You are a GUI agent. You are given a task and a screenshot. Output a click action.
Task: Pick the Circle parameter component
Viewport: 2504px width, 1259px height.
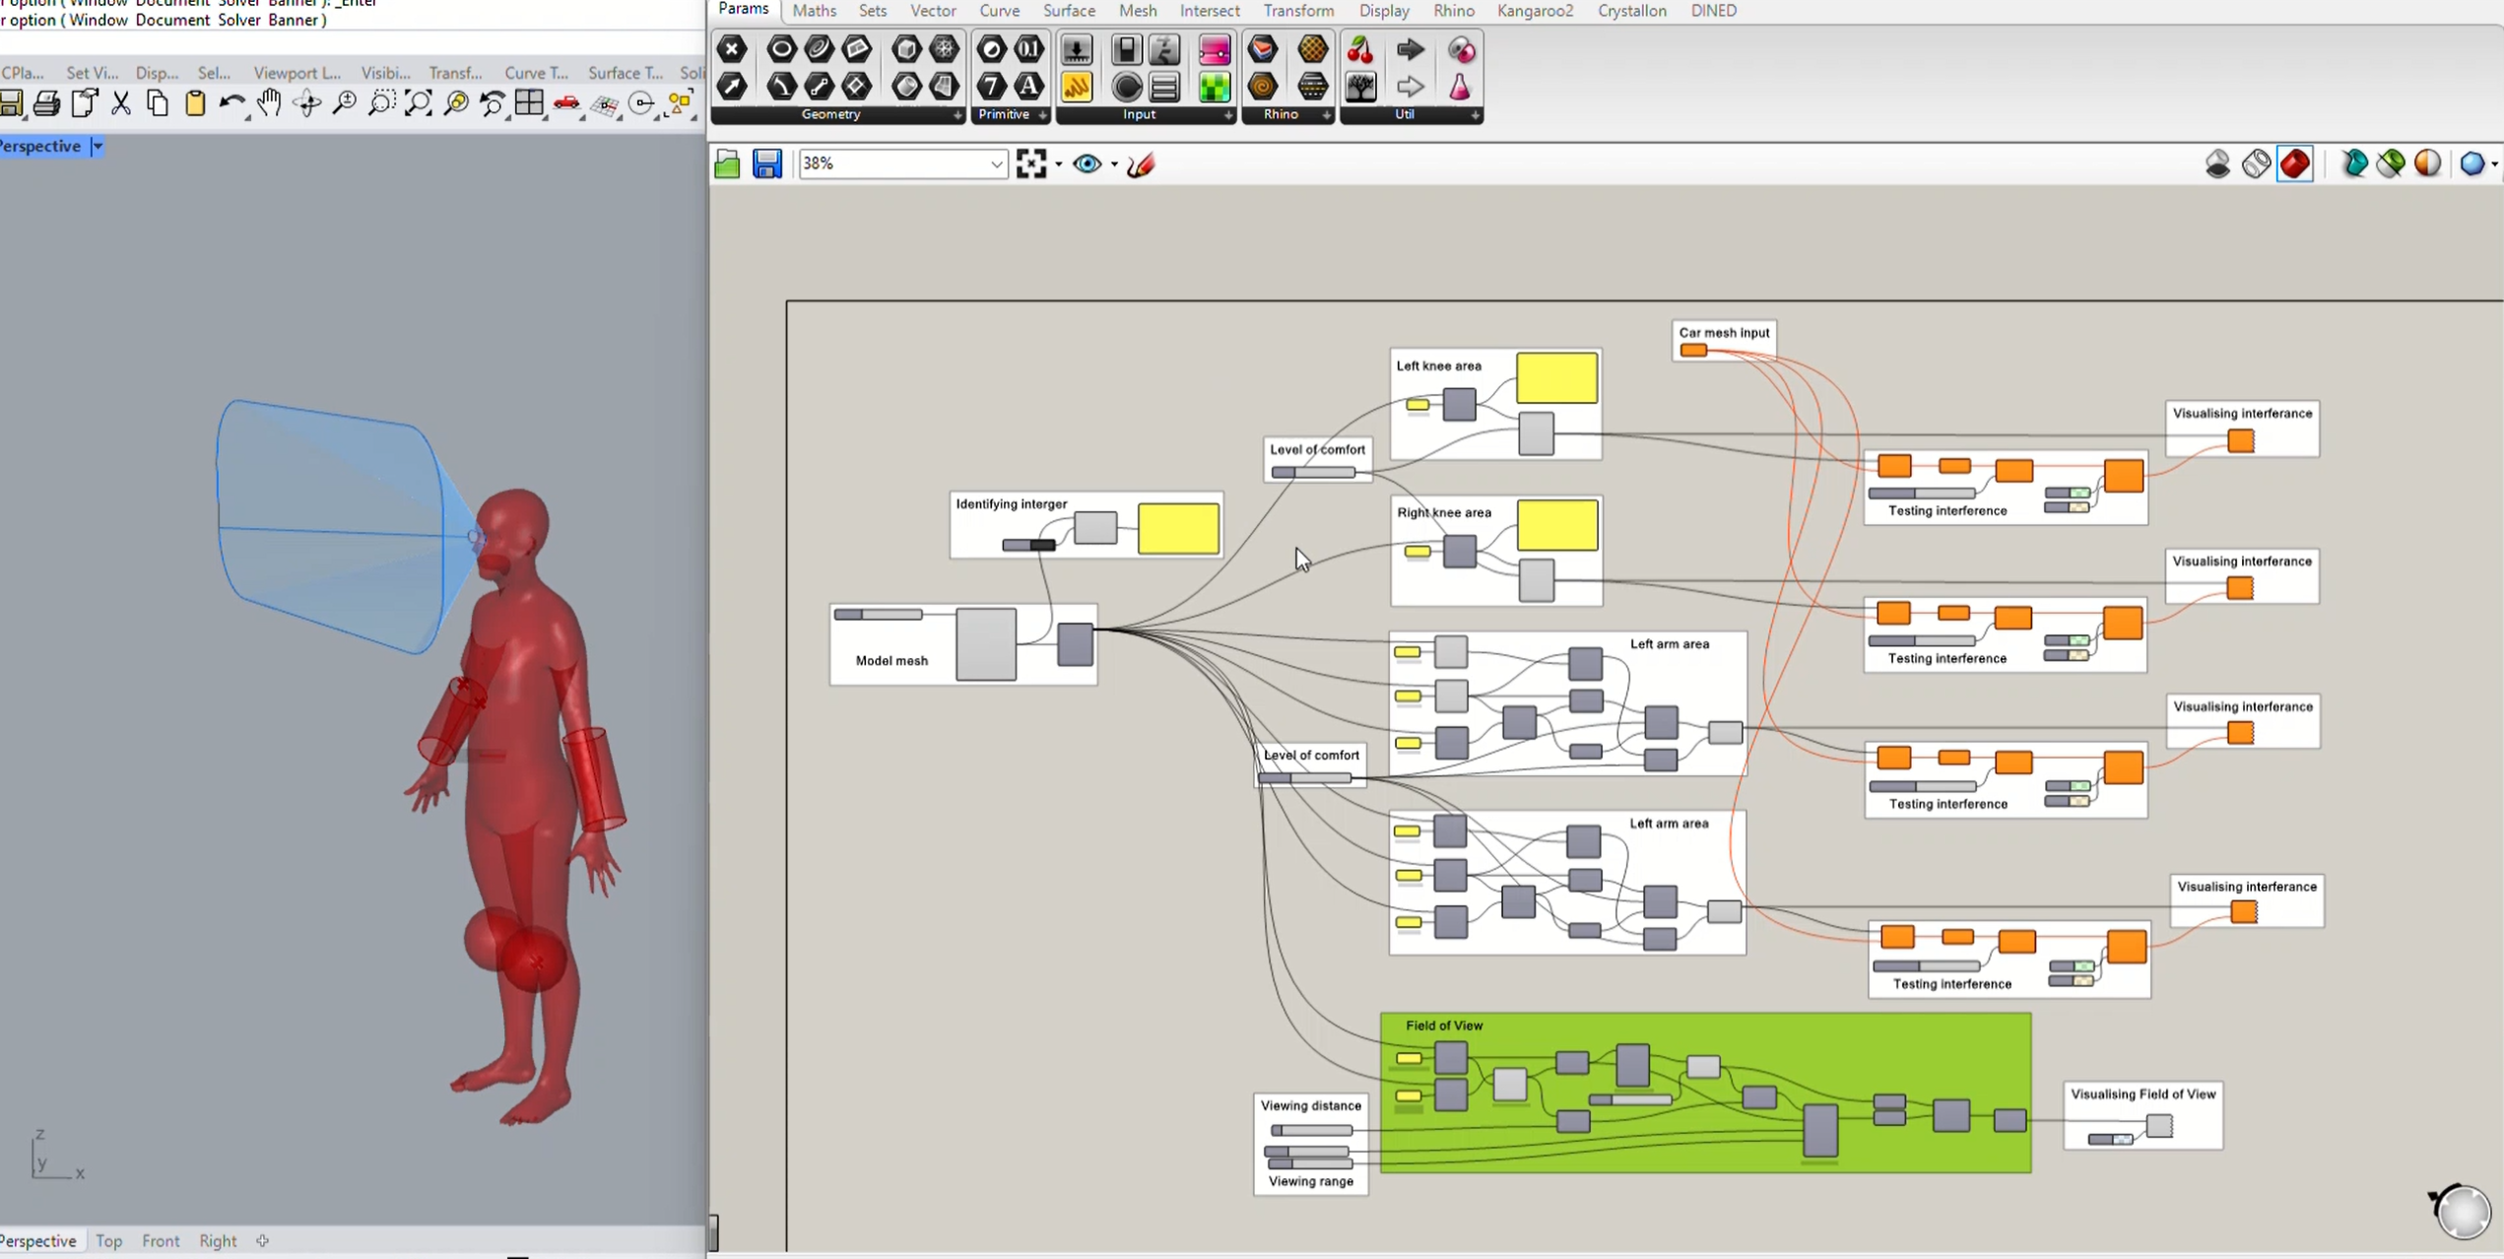pyautogui.click(x=781, y=49)
